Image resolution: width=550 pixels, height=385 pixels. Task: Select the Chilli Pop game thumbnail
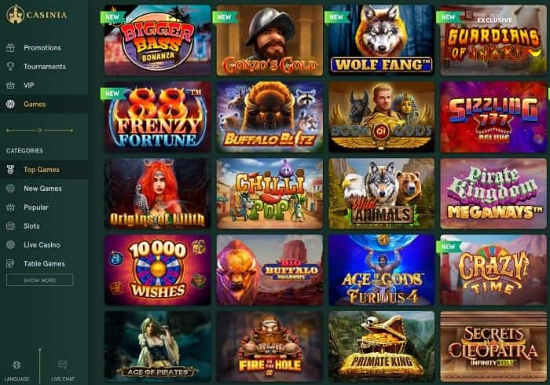(x=269, y=193)
